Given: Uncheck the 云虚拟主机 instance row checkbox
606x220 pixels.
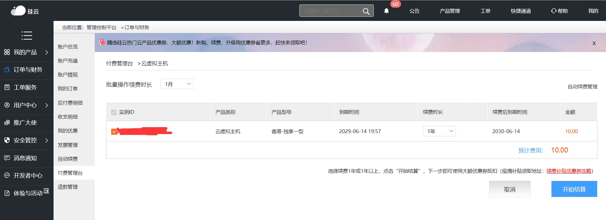Looking at the screenshot, I should pyautogui.click(x=114, y=132).
